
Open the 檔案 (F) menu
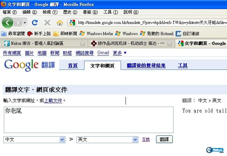pos(9,12)
